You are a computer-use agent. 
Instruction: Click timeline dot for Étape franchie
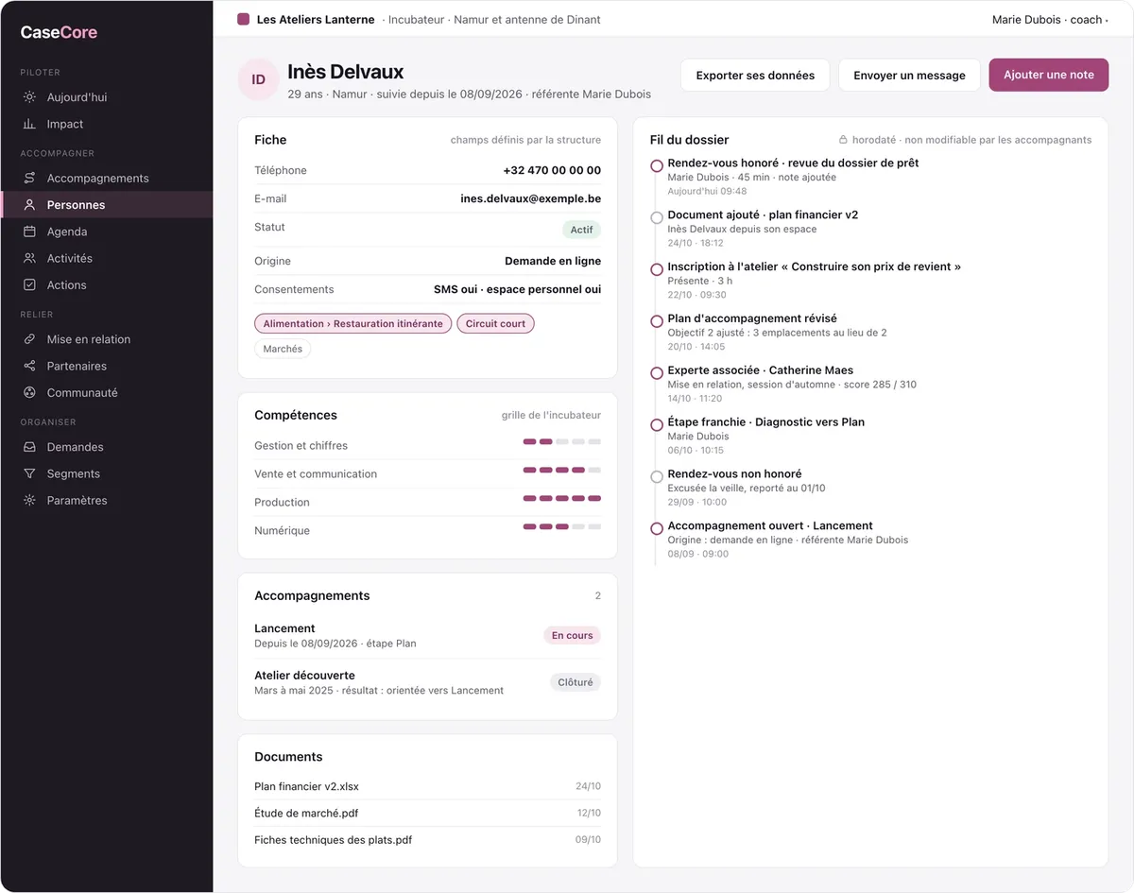click(657, 425)
